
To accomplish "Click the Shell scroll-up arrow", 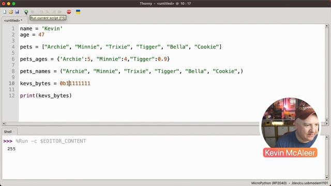I will [x=327, y=137].
